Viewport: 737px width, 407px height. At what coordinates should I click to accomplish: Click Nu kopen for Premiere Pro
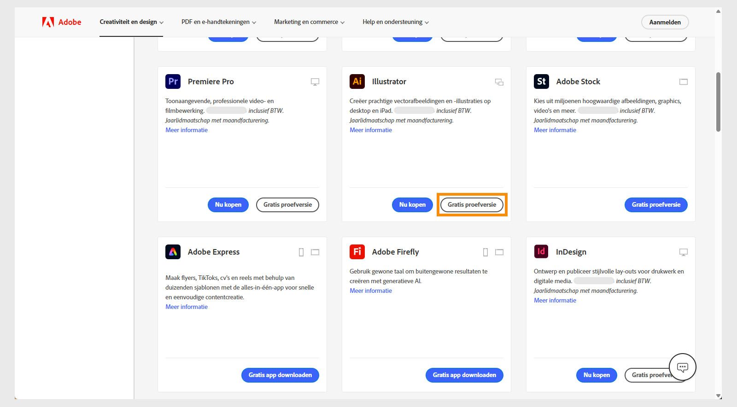click(228, 205)
